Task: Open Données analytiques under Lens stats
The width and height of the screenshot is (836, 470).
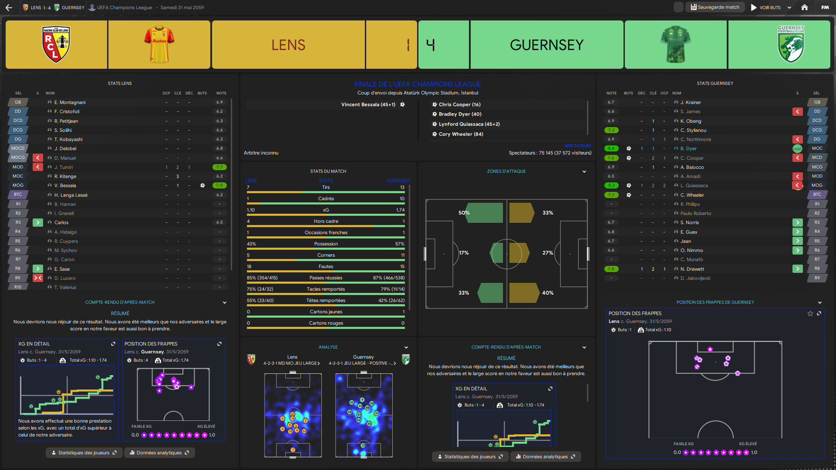Action: [x=159, y=453]
